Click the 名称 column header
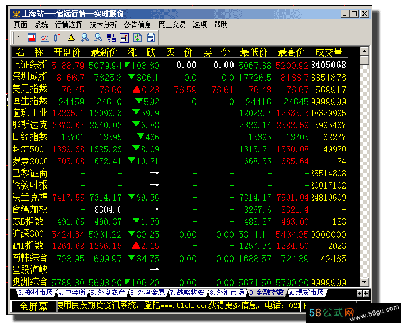 (30, 52)
